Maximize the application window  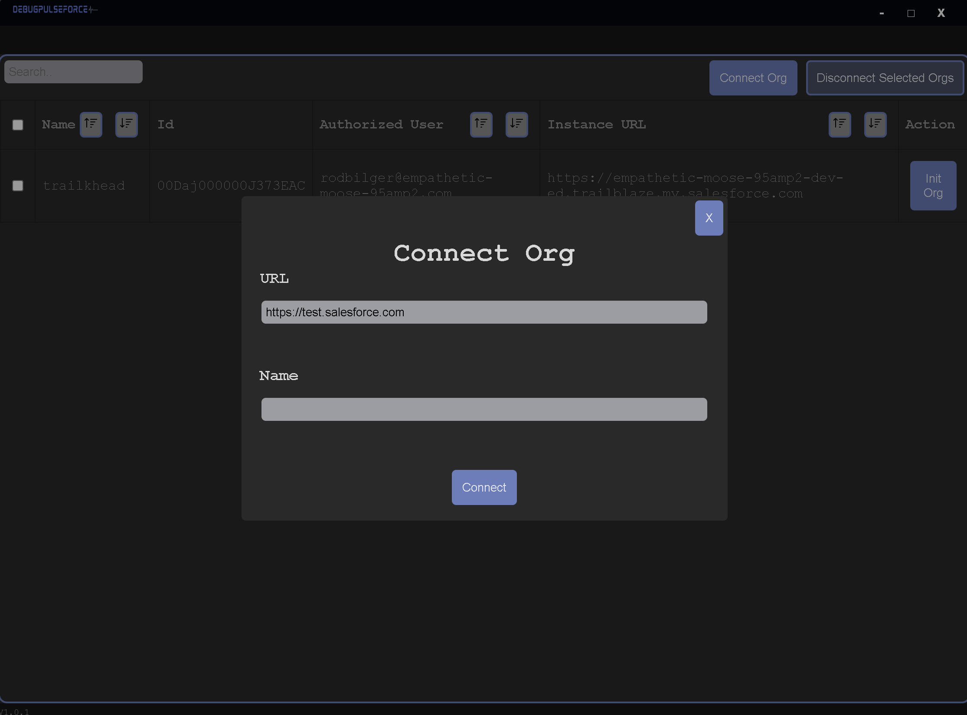point(911,13)
